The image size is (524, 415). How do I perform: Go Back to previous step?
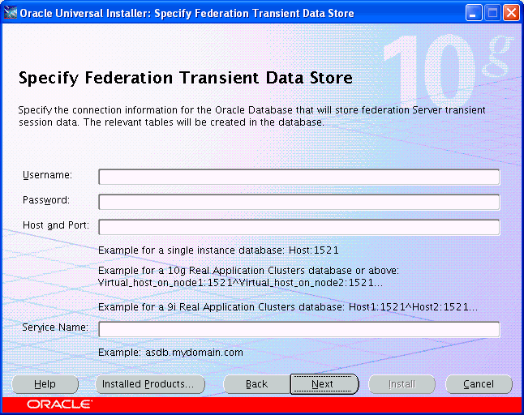256,384
